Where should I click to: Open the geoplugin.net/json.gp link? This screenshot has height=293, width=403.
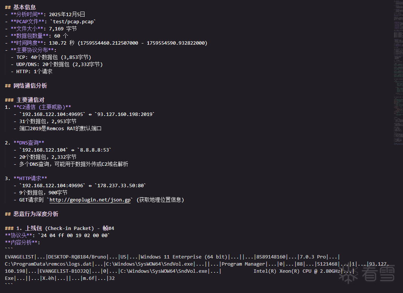[x=90, y=200]
